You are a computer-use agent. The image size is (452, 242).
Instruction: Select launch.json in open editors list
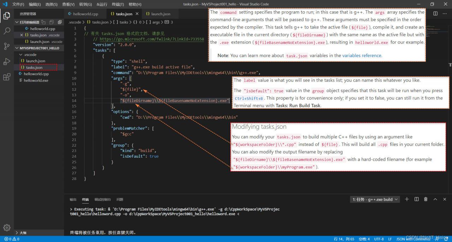[39, 42]
